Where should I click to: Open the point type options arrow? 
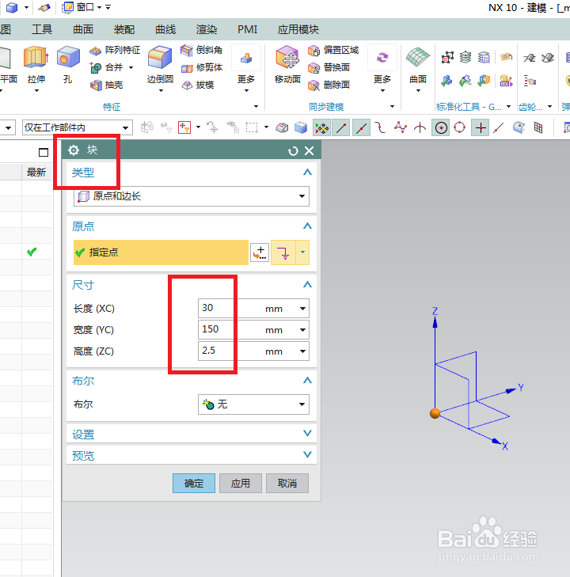click(x=302, y=252)
